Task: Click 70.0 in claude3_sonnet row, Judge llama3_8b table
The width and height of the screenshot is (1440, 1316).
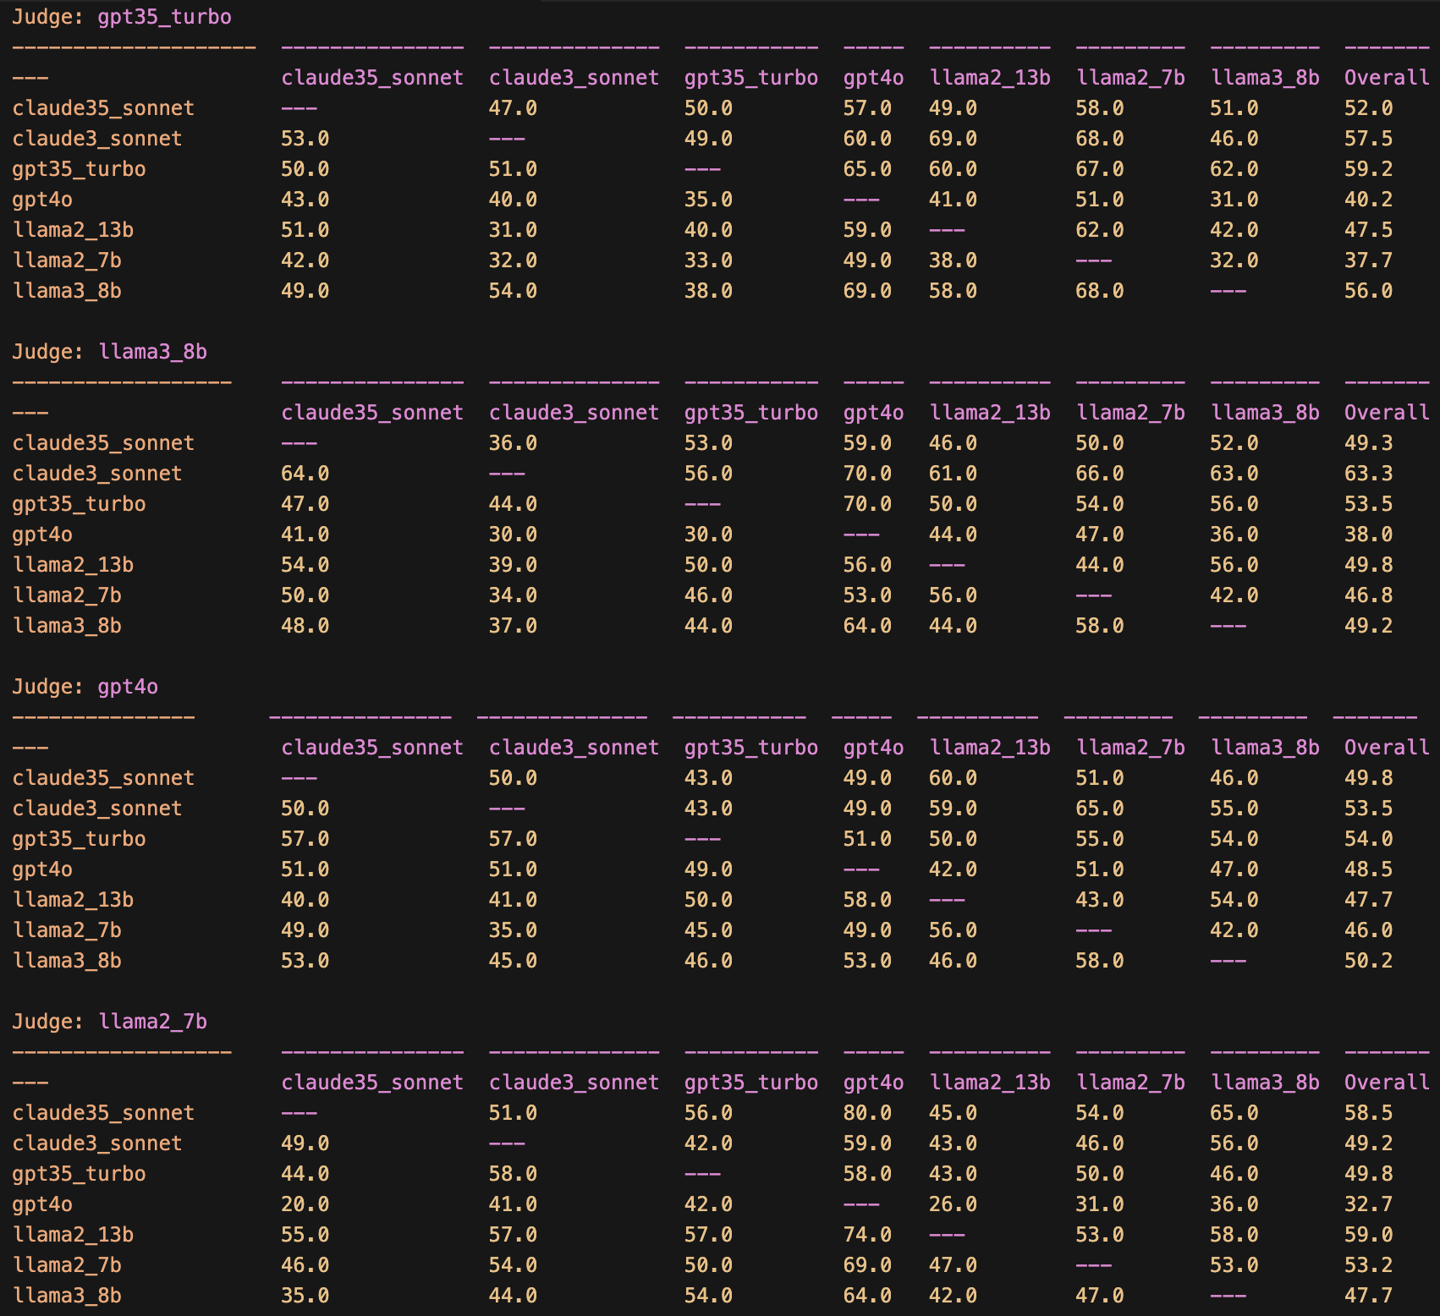Action: 867,474
